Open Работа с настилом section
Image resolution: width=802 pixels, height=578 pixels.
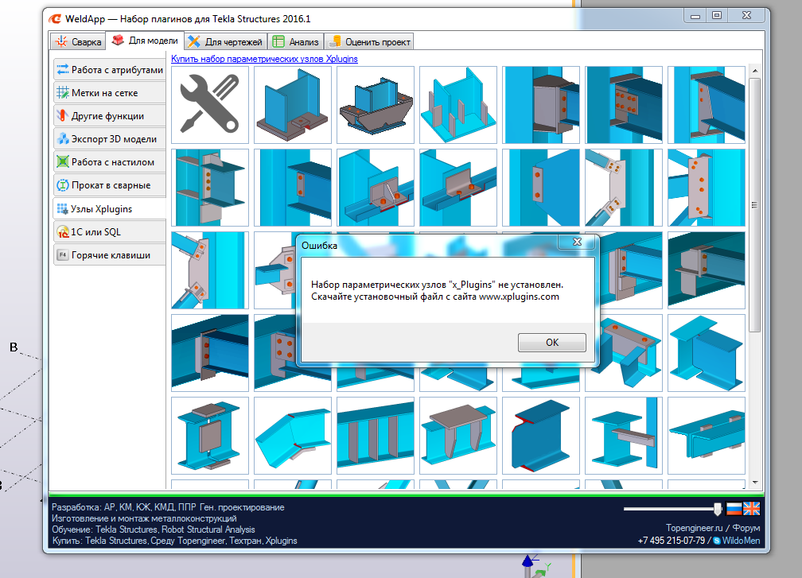pyautogui.click(x=110, y=161)
